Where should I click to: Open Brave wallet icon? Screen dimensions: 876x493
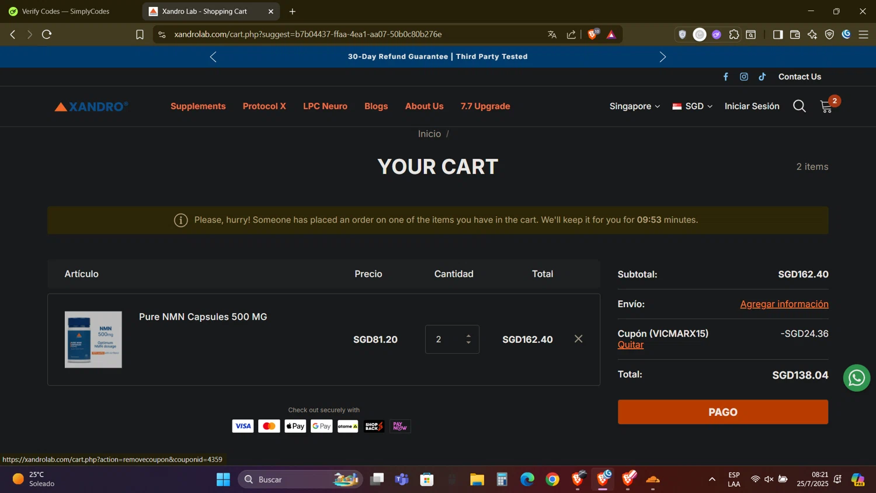[x=795, y=34]
